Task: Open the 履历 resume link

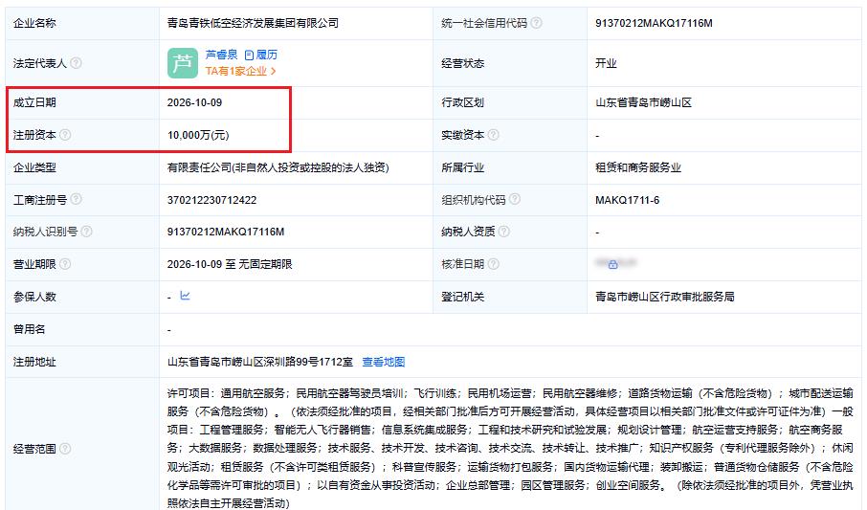Action: [261, 55]
